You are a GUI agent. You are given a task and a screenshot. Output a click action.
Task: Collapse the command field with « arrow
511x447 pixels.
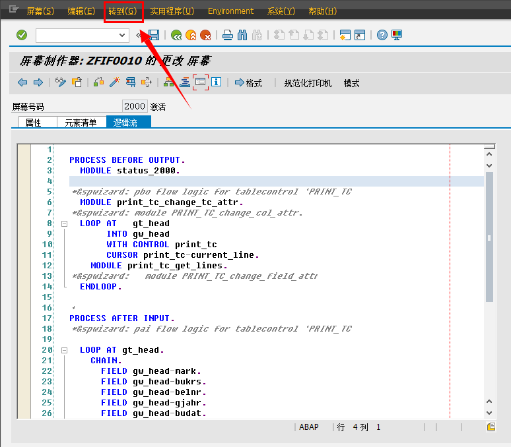point(139,35)
